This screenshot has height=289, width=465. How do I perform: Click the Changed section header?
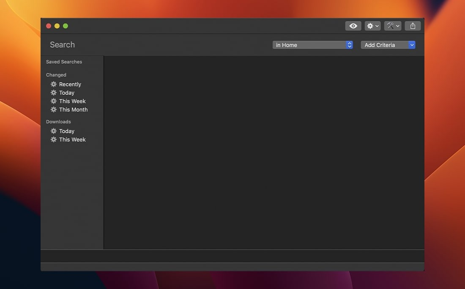tap(56, 75)
